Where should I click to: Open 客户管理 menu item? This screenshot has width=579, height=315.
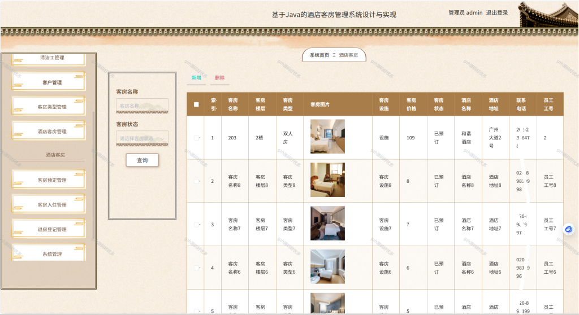[x=49, y=82]
